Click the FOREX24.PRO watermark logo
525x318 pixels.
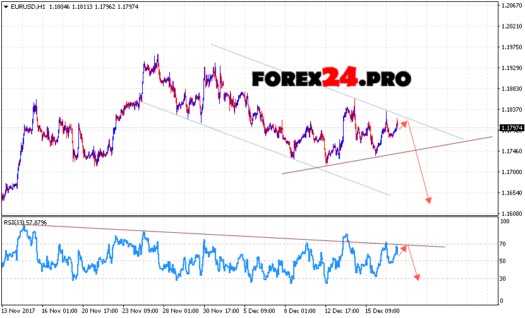pyautogui.click(x=332, y=78)
